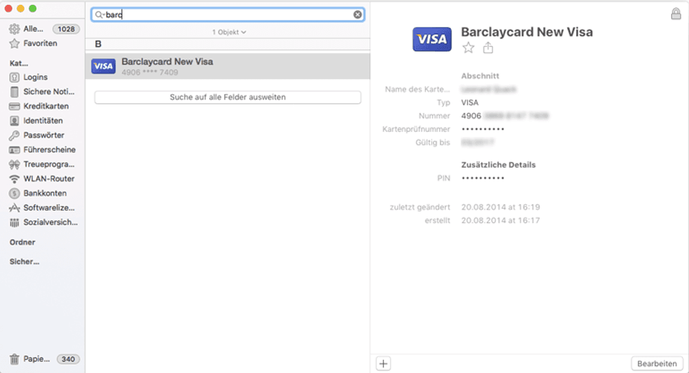Click the blurred Gültig bis value
Screen dimensions: 689x373
pyautogui.click(x=478, y=142)
